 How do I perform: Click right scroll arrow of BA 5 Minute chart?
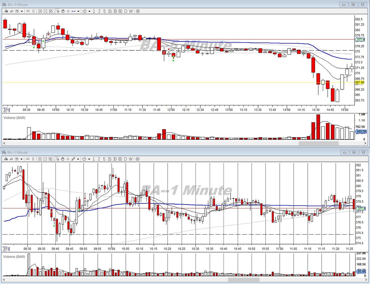(365, 143)
